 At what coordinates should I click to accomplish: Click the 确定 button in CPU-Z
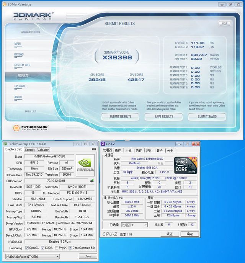pos(189,234)
